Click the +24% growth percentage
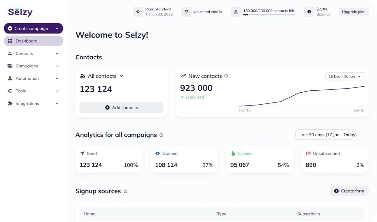 (x=190, y=98)
